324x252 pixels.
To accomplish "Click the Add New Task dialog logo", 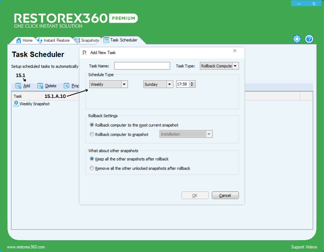I will click(85, 53).
